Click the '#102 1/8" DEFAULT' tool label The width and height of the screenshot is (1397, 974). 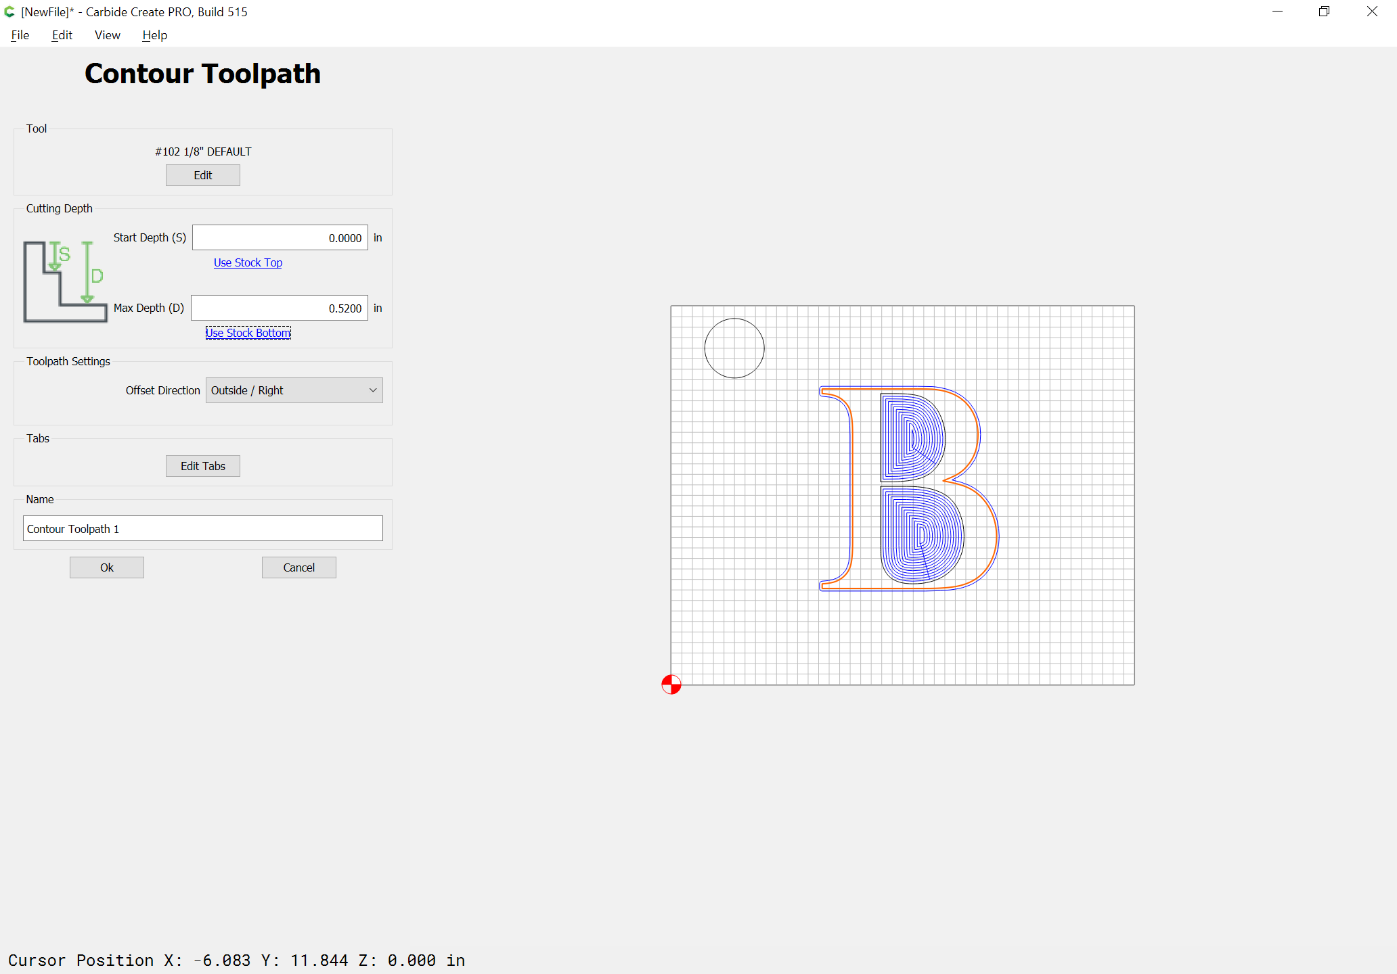[x=203, y=152]
